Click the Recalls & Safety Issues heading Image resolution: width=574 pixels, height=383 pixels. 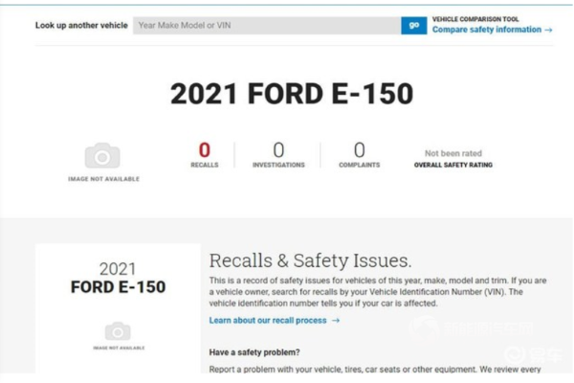(x=310, y=261)
